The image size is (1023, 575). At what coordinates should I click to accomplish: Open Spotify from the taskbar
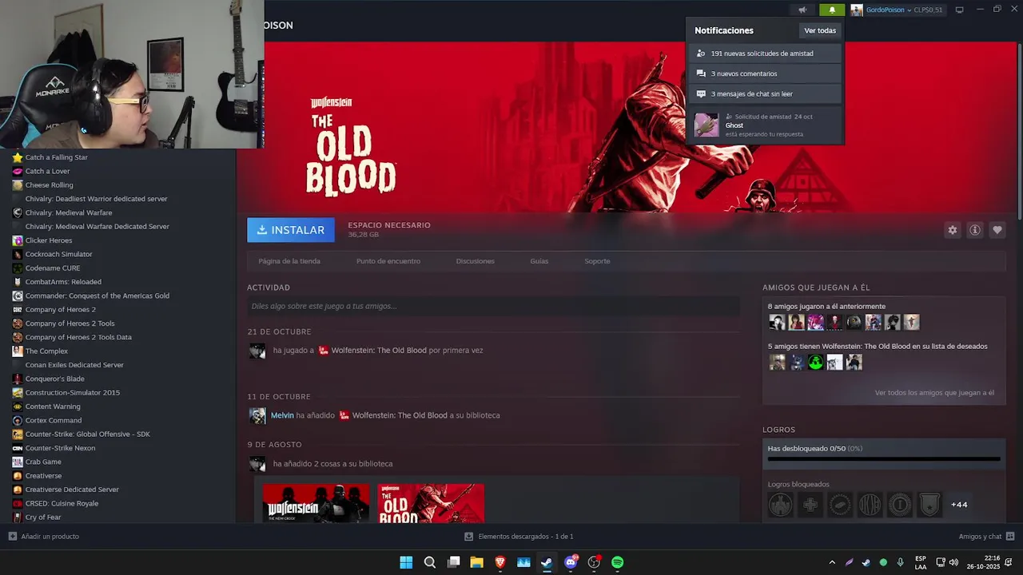[x=618, y=562]
